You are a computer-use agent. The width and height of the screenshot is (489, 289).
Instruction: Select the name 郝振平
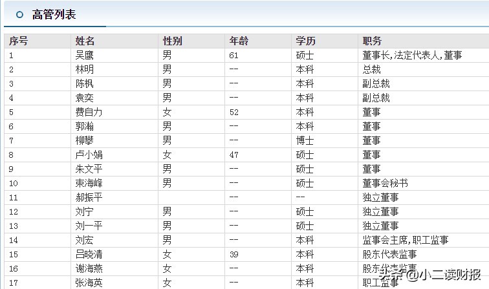[x=89, y=197]
